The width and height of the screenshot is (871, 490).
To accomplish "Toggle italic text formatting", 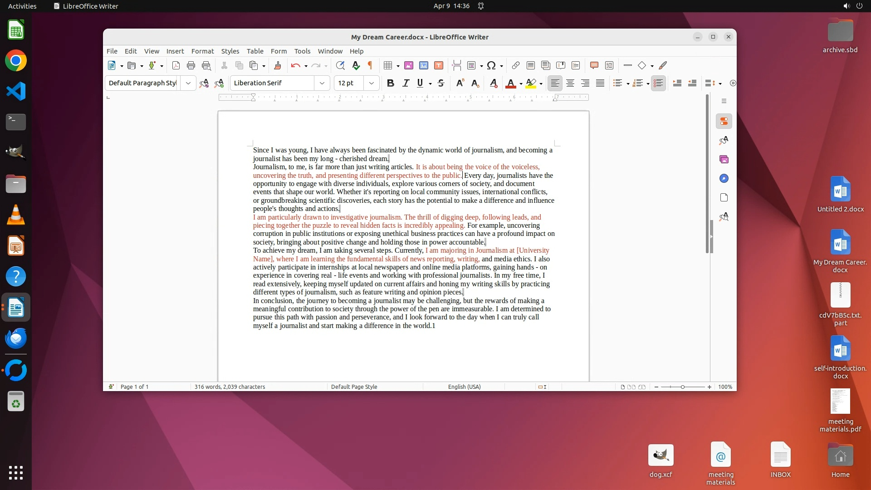I will 406,83.
